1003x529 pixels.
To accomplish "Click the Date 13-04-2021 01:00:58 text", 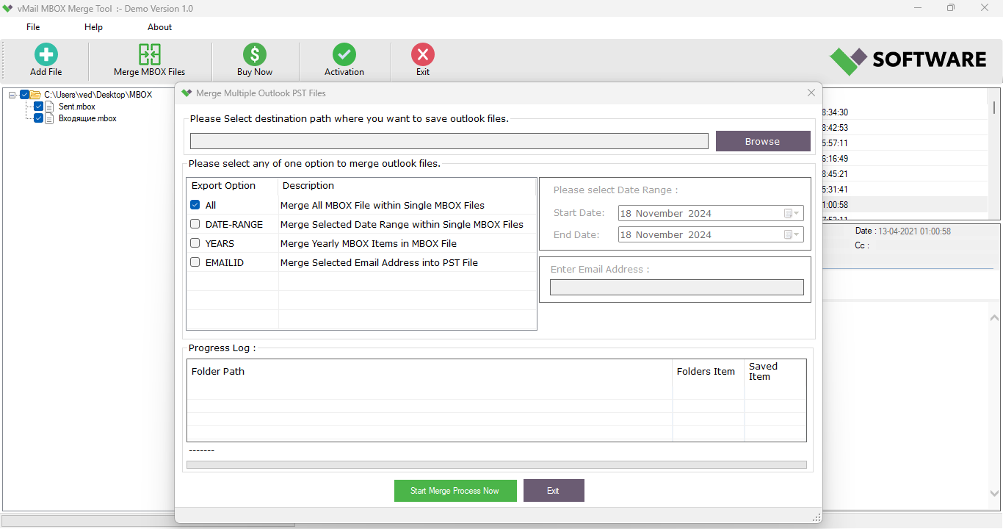I will click(902, 231).
